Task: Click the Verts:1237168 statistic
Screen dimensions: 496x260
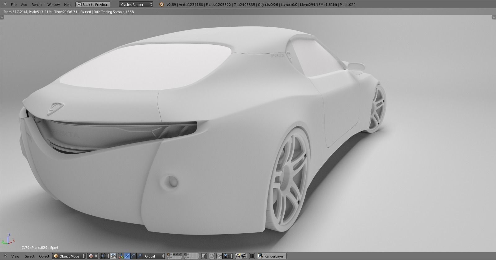Action: click(x=191, y=5)
